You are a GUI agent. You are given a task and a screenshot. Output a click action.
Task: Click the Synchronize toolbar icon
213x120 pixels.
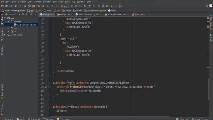click(11, 6)
